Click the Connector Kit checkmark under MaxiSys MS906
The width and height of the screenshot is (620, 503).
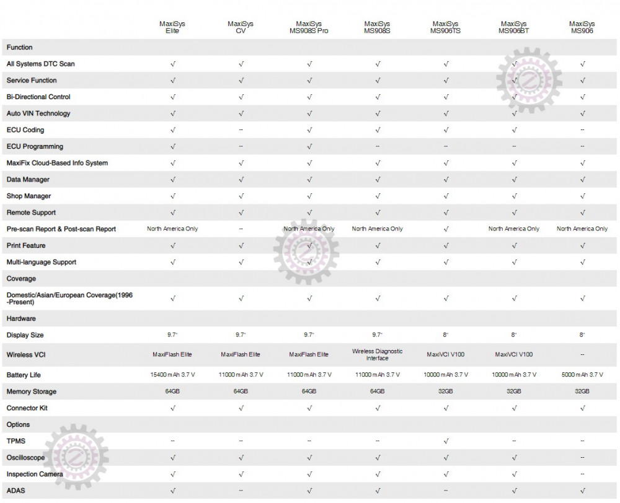[582, 408]
